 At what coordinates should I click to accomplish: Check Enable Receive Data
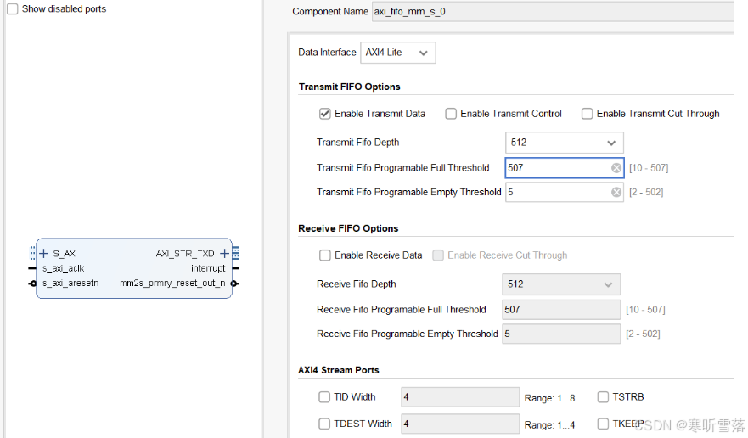click(325, 255)
